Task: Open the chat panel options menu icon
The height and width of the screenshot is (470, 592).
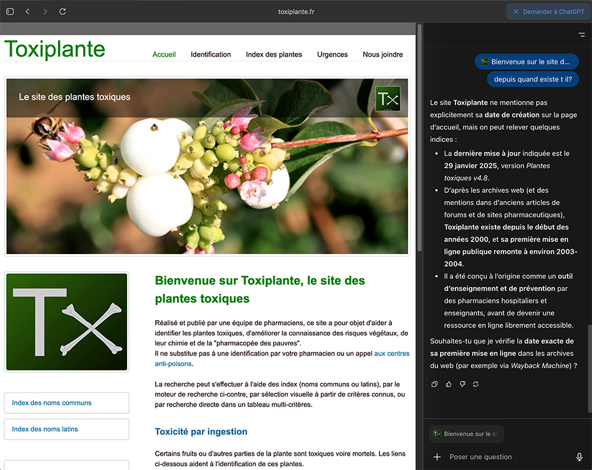Action: click(x=581, y=35)
